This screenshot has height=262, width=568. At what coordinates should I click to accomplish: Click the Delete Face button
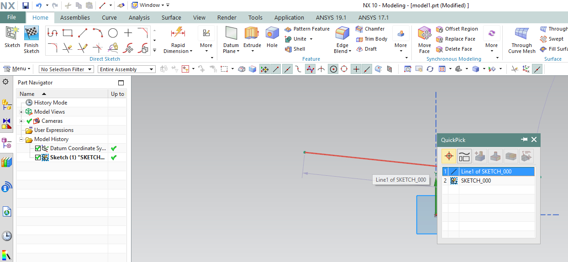454,49
